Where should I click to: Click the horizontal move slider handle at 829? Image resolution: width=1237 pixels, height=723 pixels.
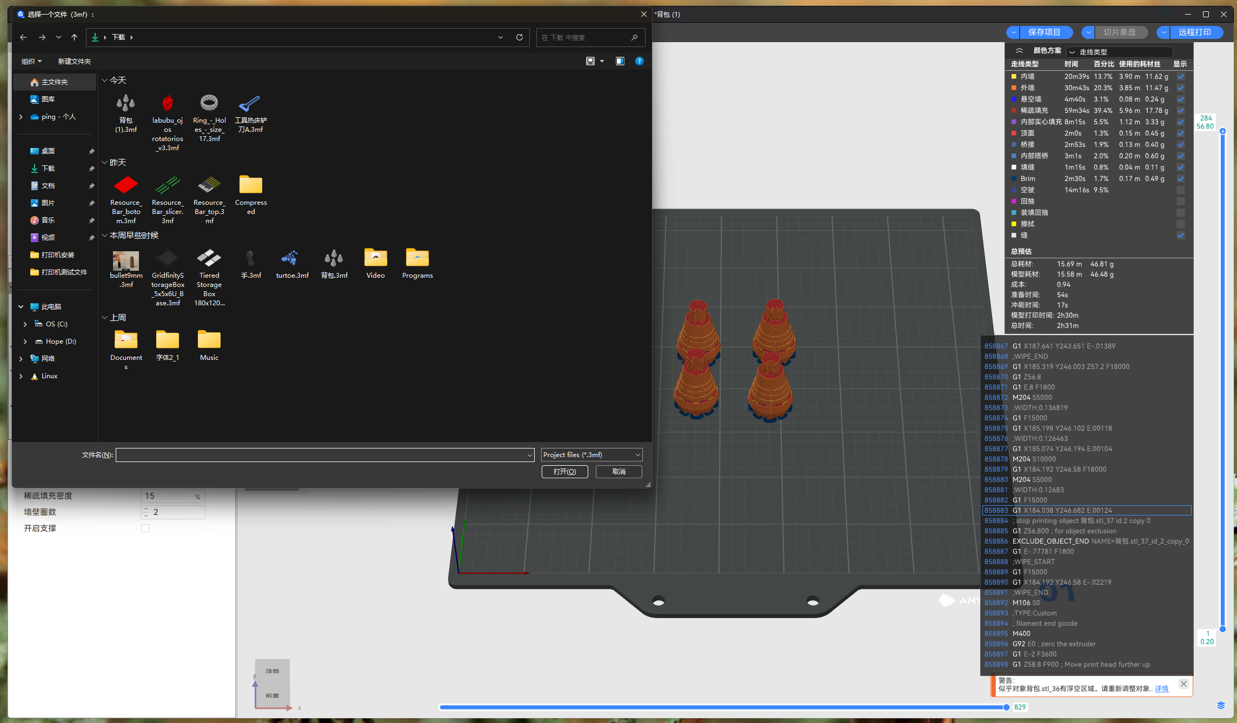click(1006, 707)
